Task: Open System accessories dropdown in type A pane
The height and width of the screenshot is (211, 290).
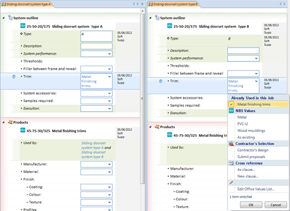Action: coord(109,93)
